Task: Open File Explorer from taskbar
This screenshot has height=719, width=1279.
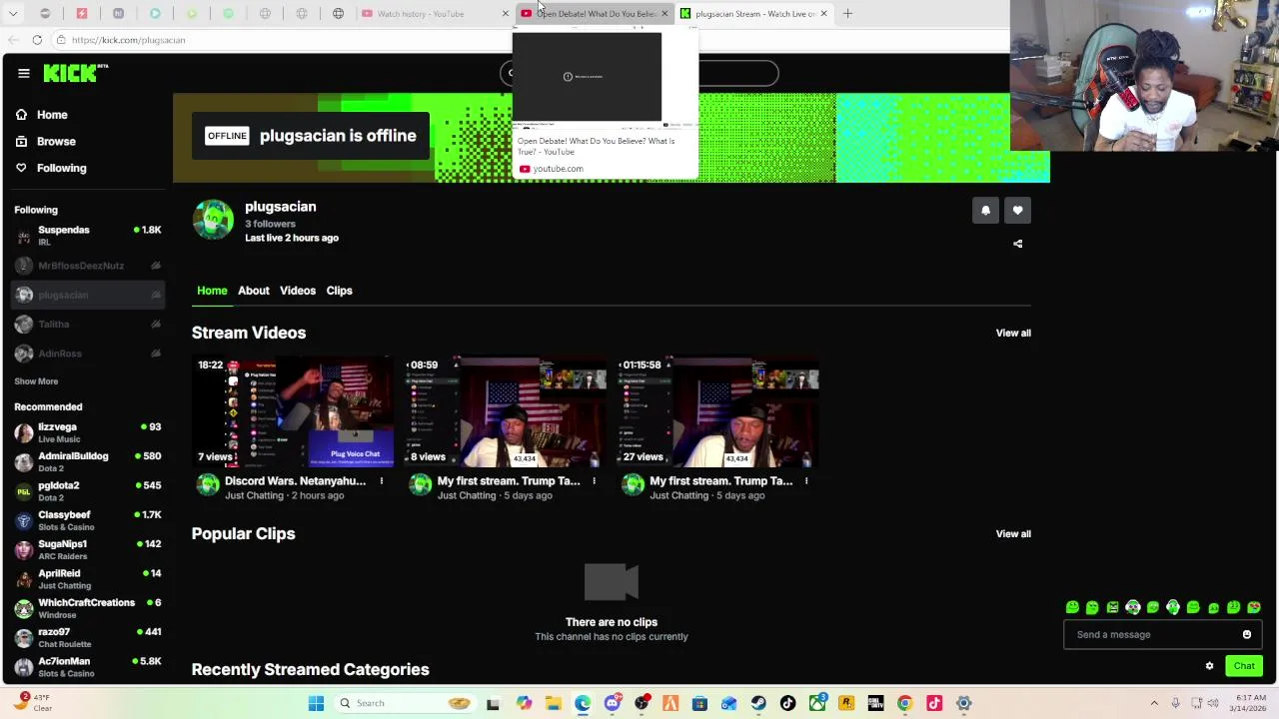Action: click(x=553, y=703)
